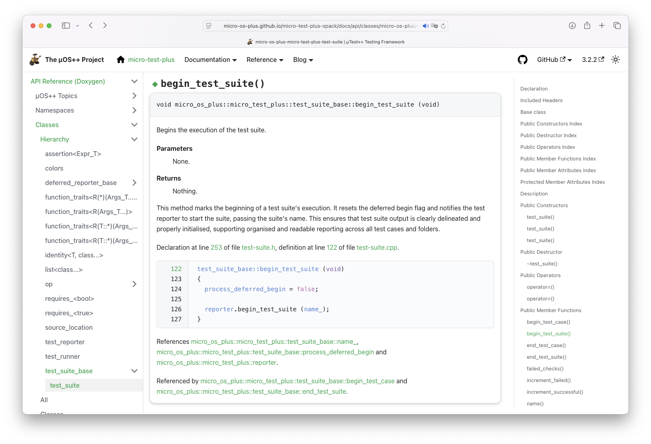Screen dimensions: 651x444
Task: Click the page settings icon in address bar
Action: 209,26
